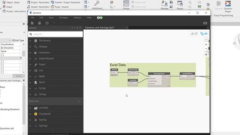Click the Apply button in Properties
Viewport: 240px width, 135px height.
click(18, 76)
